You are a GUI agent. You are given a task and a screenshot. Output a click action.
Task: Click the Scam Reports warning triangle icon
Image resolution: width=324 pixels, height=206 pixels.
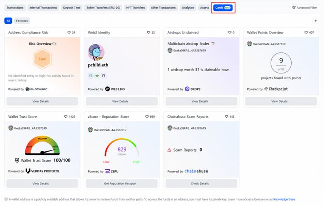click(x=169, y=150)
